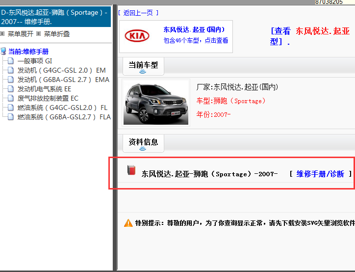This screenshot has width=355, height=272.
Task: Go back via 返回上一页 link
Action: click(x=138, y=13)
